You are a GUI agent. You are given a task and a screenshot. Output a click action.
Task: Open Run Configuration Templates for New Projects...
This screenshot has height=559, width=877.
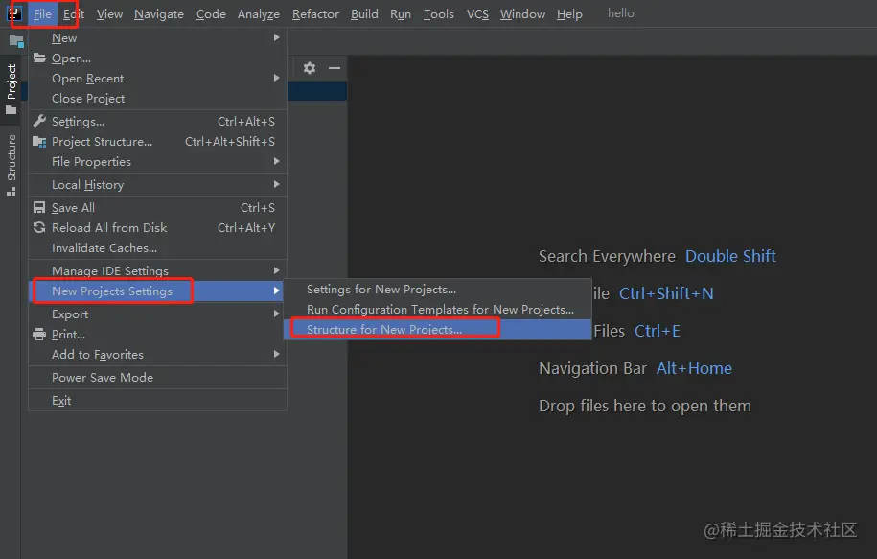coord(438,310)
